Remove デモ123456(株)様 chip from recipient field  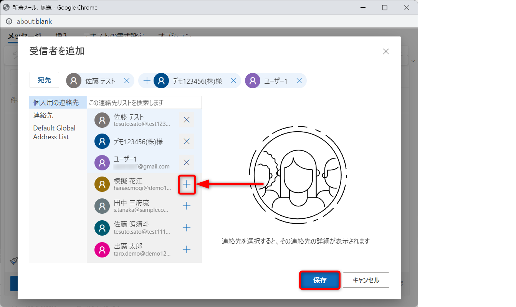[233, 81]
